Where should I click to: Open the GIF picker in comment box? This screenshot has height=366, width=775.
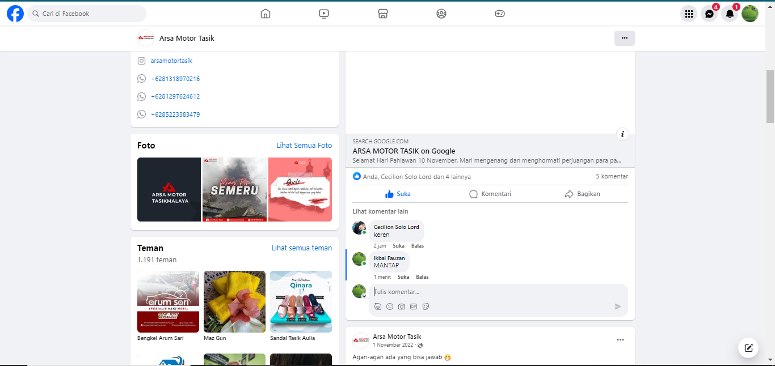coord(414,307)
